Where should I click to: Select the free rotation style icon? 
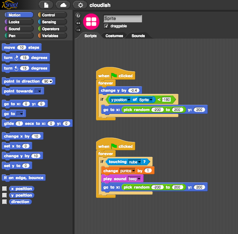[x=78, y=16]
